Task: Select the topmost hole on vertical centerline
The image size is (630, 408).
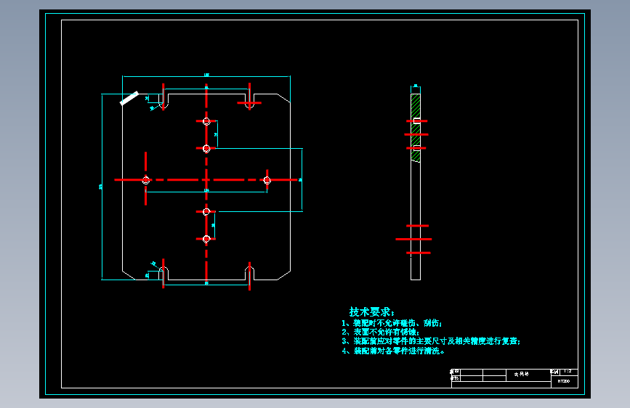Action: click(206, 121)
